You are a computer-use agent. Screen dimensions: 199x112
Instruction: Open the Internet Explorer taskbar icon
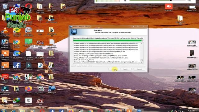(13, 111)
